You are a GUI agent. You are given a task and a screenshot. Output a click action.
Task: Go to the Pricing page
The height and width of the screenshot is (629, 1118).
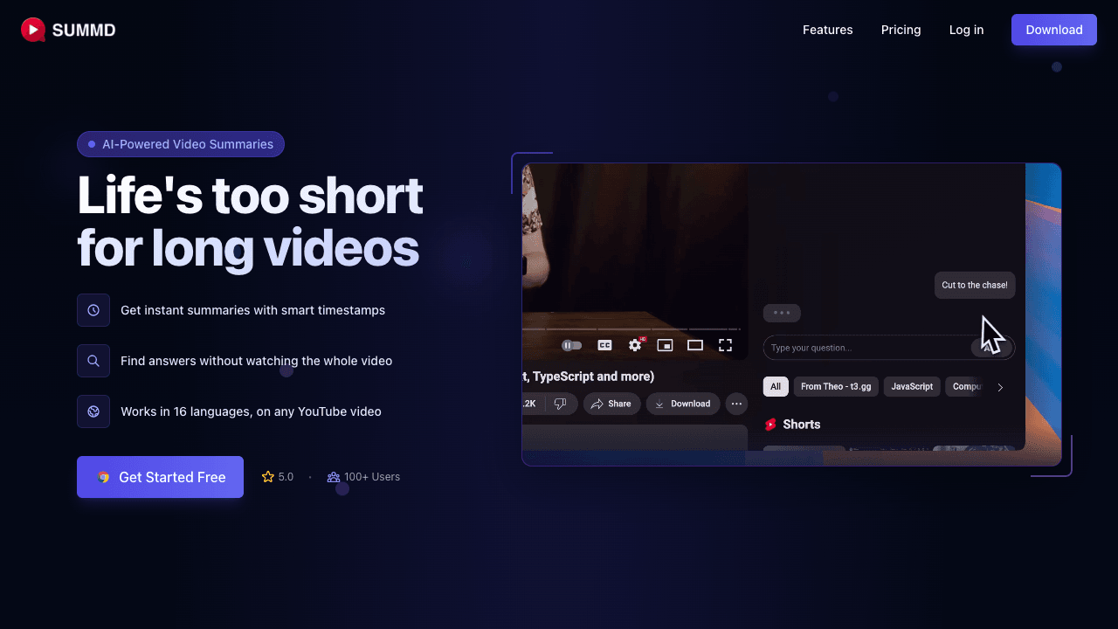click(x=901, y=30)
